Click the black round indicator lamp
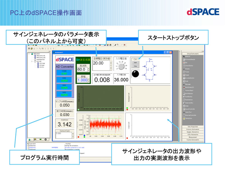This screenshot has width=229, height=172. (135, 74)
